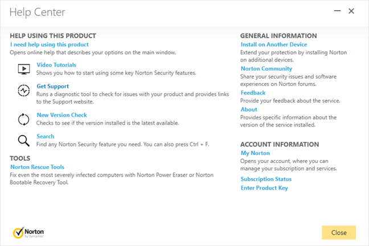Screen dimensions: 369x246
Task: Click the Get Support diagnostic icon
Action: point(24,91)
